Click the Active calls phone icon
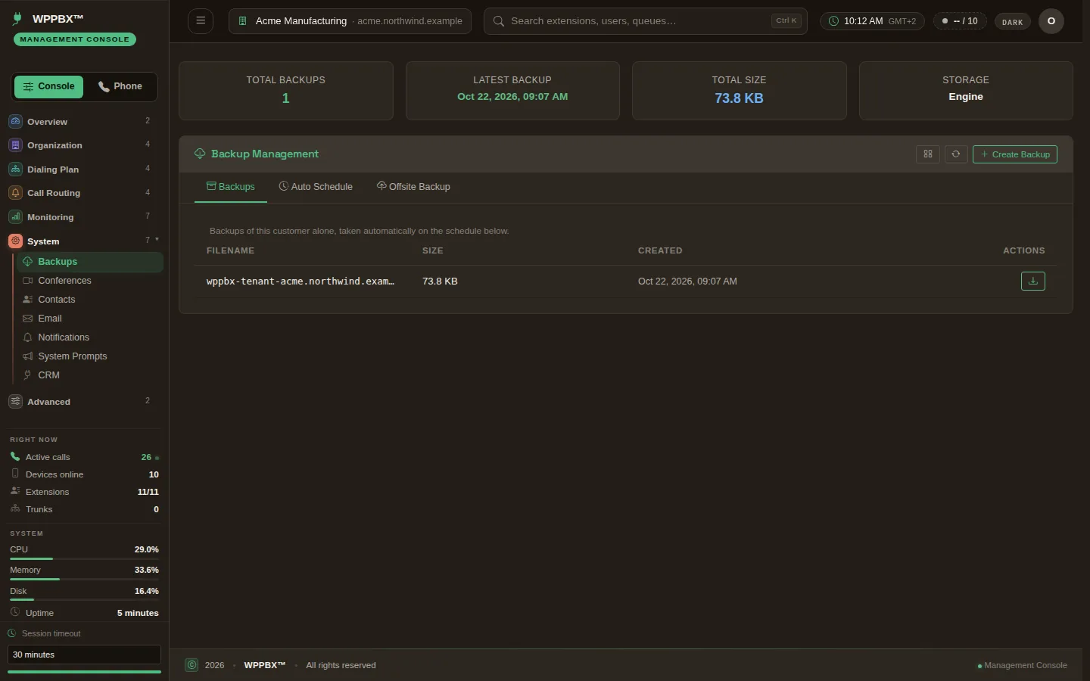 (x=15, y=457)
